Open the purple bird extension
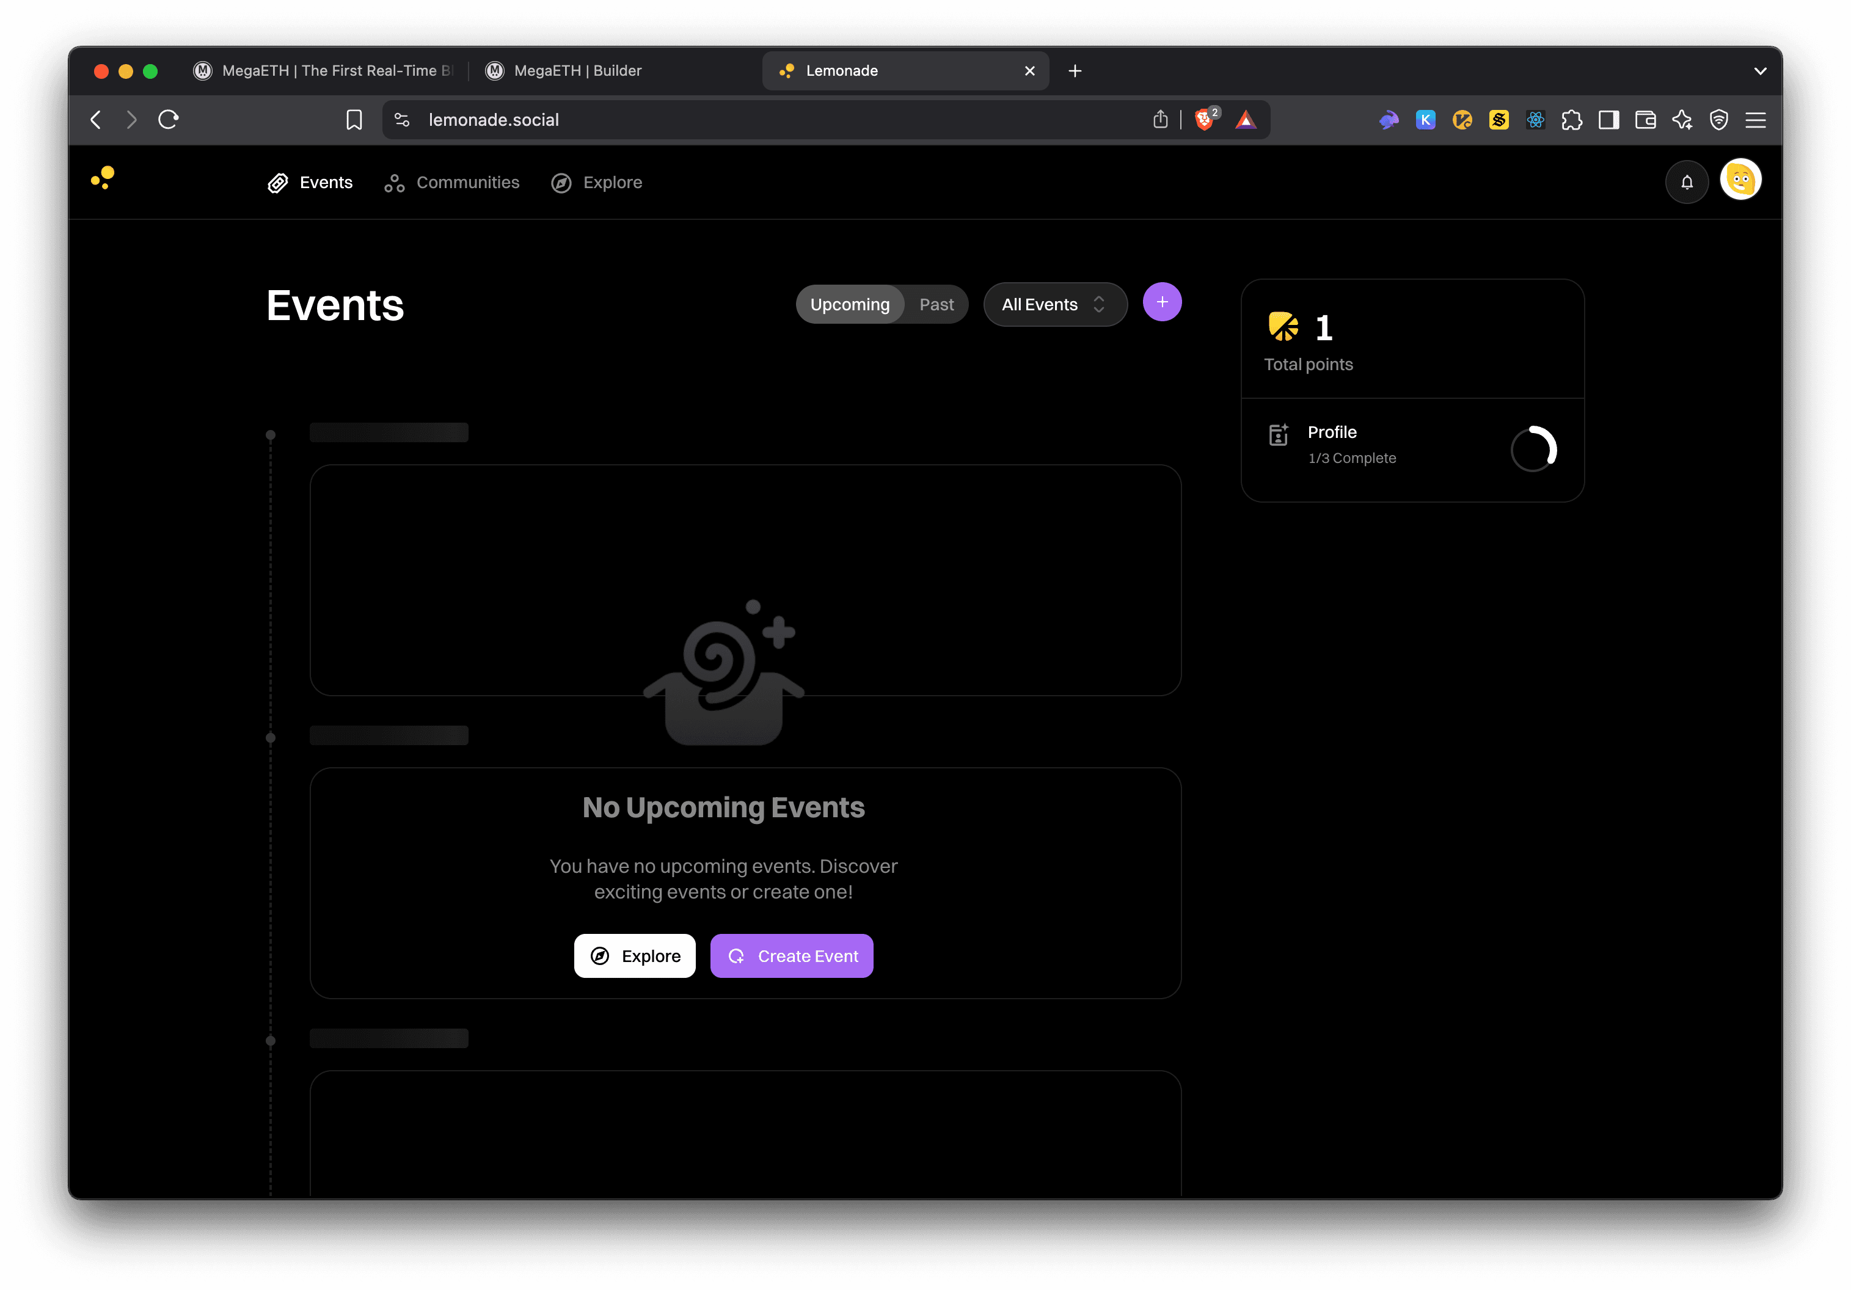Image resolution: width=1851 pixels, height=1290 pixels. pos(1388,120)
